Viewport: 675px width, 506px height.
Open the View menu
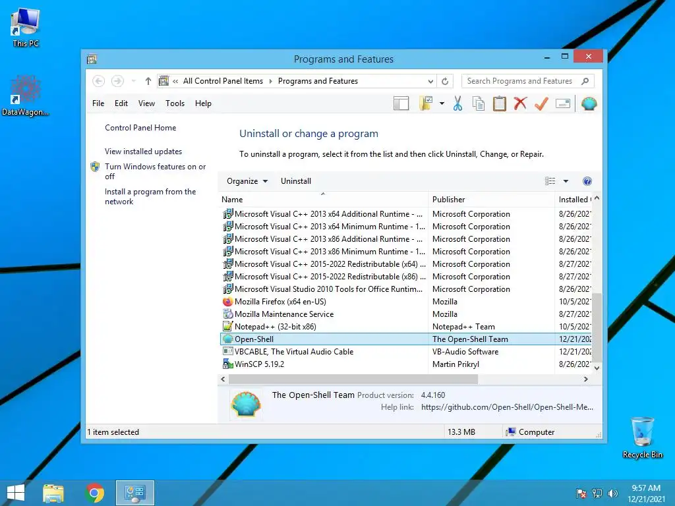[x=146, y=103]
